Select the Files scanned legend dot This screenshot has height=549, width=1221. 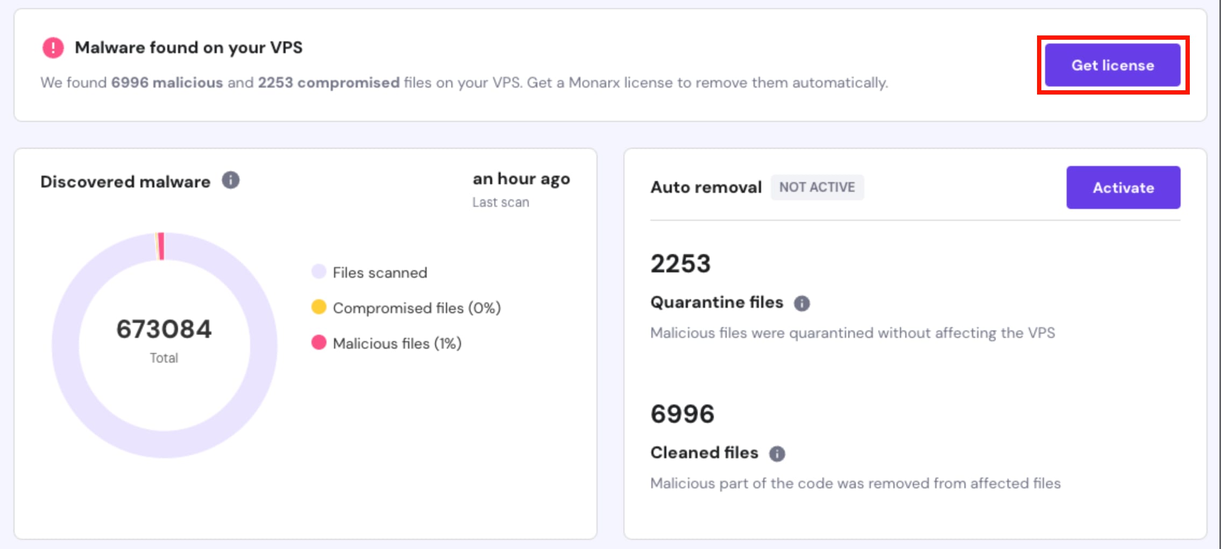318,272
